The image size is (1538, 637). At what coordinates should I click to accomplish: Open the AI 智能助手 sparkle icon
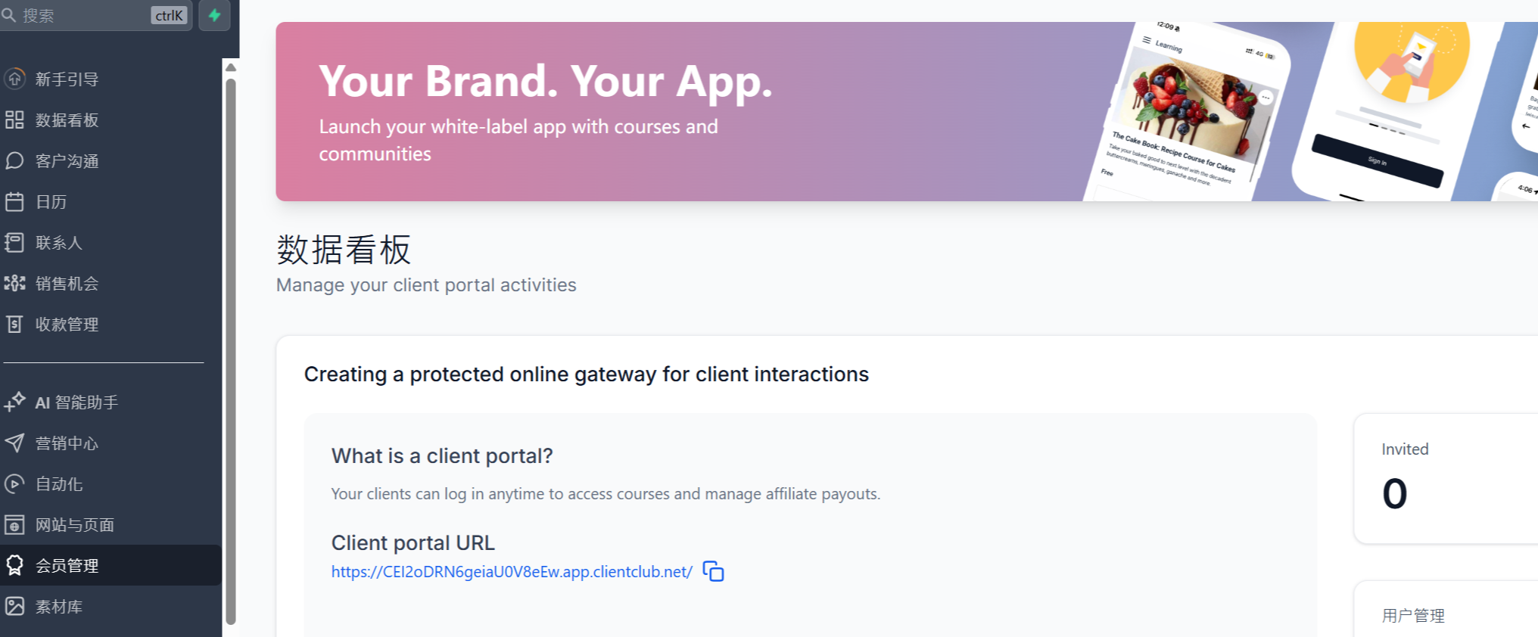[x=14, y=402]
